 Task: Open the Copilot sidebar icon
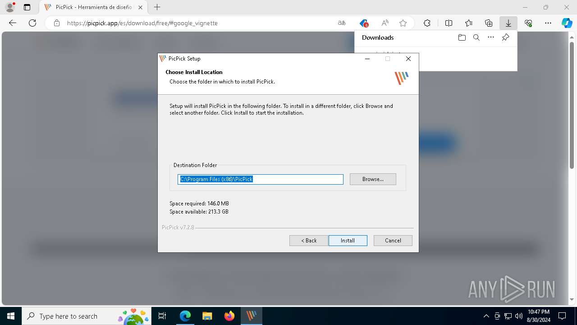coord(567,23)
